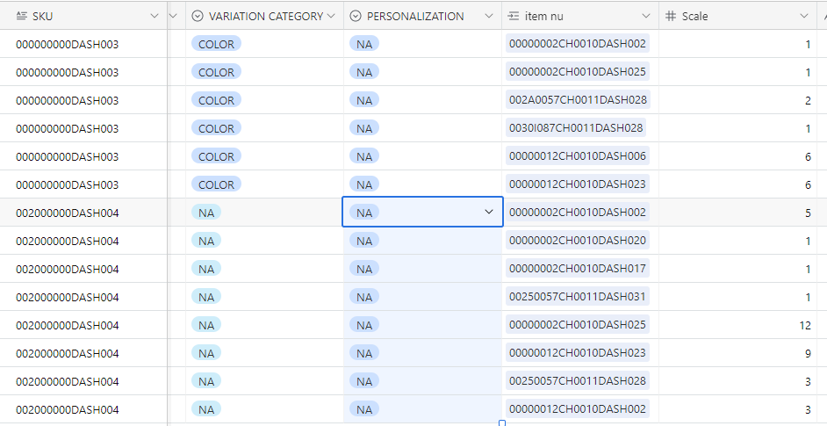
Task: Select the PERSONALIZATION column header
Action: (422, 16)
